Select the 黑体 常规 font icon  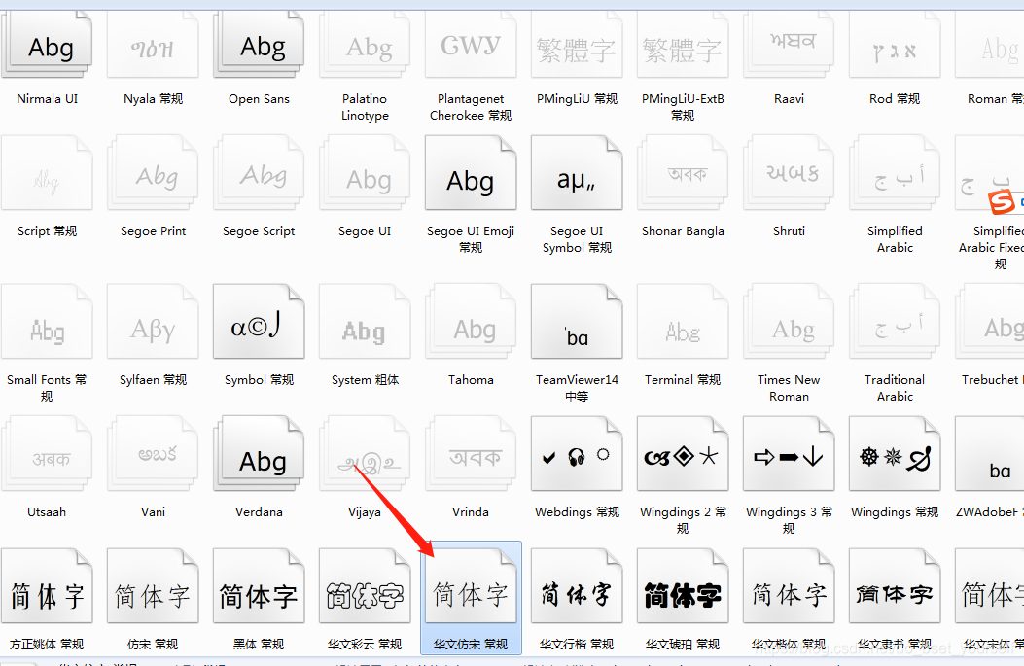click(x=259, y=586)
